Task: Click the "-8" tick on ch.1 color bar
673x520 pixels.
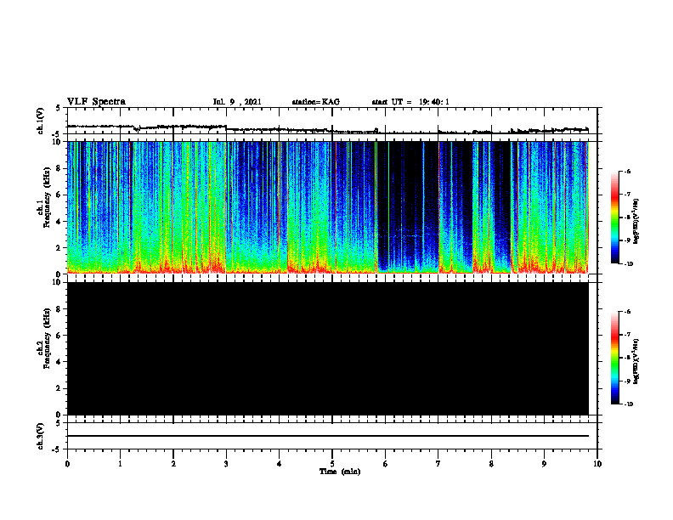Action: pos(627,218)
